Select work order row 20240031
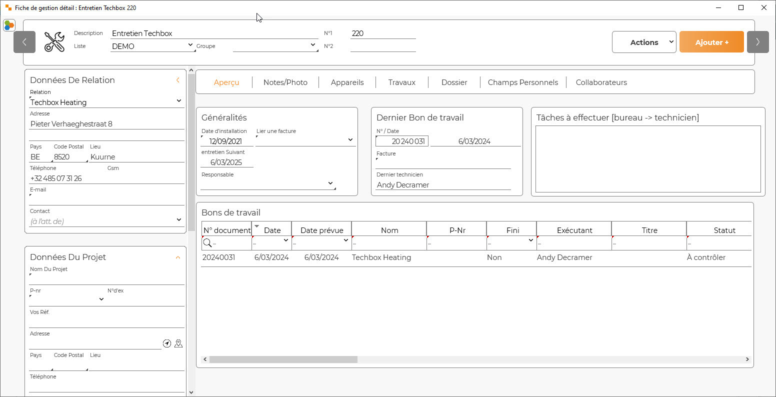 [476, 257]
